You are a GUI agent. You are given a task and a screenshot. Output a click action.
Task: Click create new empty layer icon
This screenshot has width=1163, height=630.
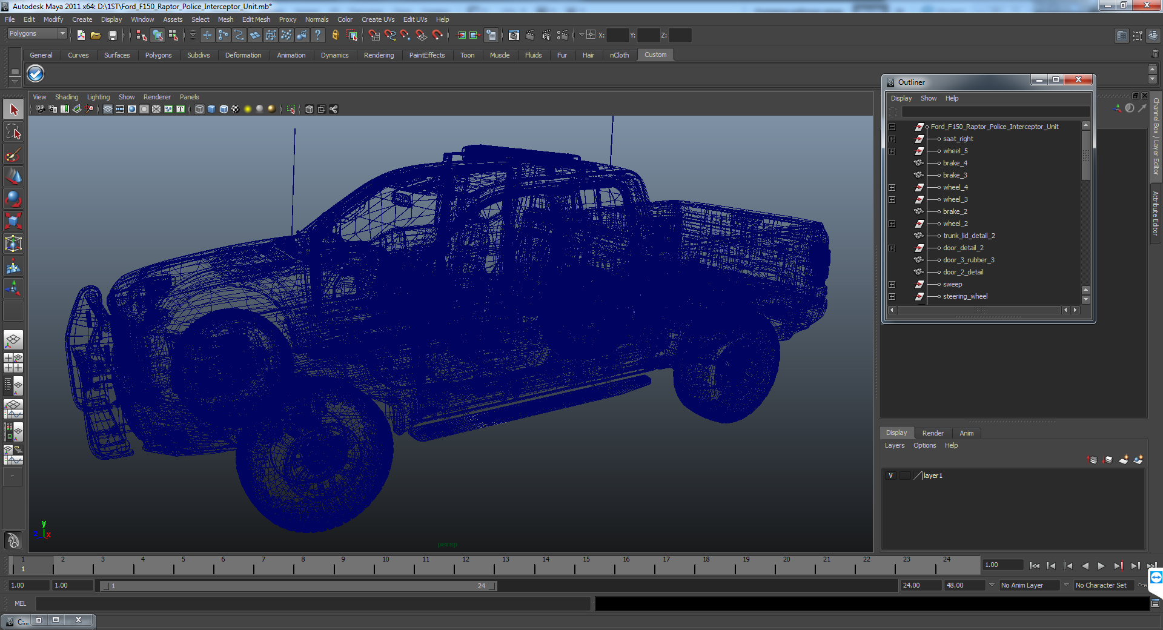click(x=1124, y=460)
